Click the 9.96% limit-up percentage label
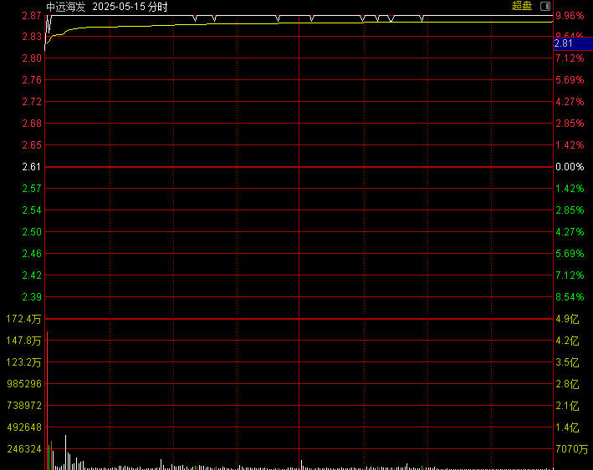Screen dimensions: 593x470 (569, 16)
